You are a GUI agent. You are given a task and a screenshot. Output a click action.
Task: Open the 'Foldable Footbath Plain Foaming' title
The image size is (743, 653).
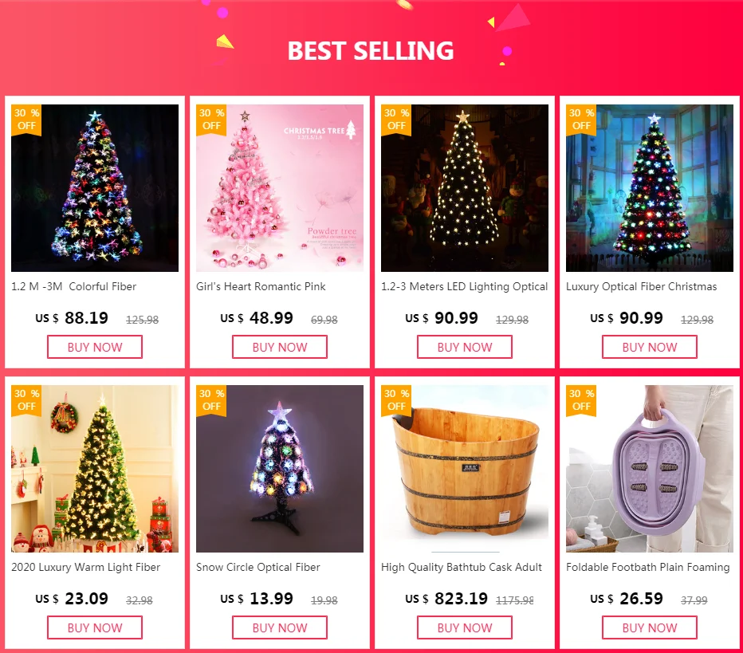click(x=648, y=567)
